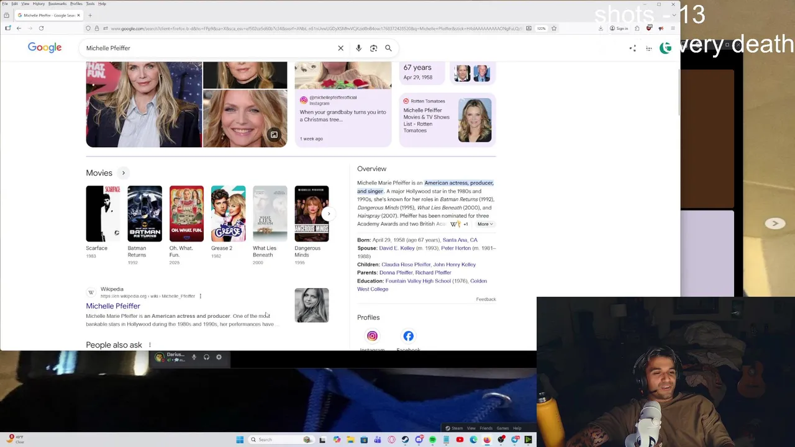Go to the Google logo home
Viewport: 795px width, 447px height.
45,48
